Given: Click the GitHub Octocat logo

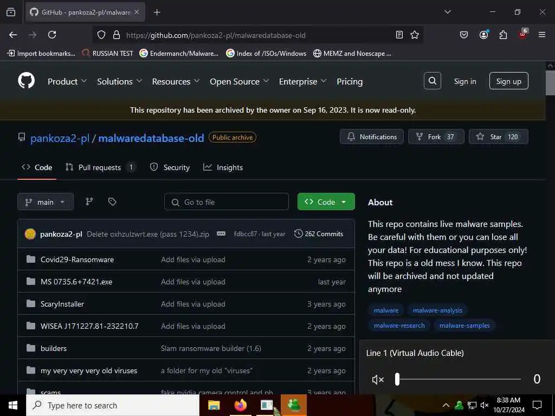Looking at the screenshot, I should point(26,81).
